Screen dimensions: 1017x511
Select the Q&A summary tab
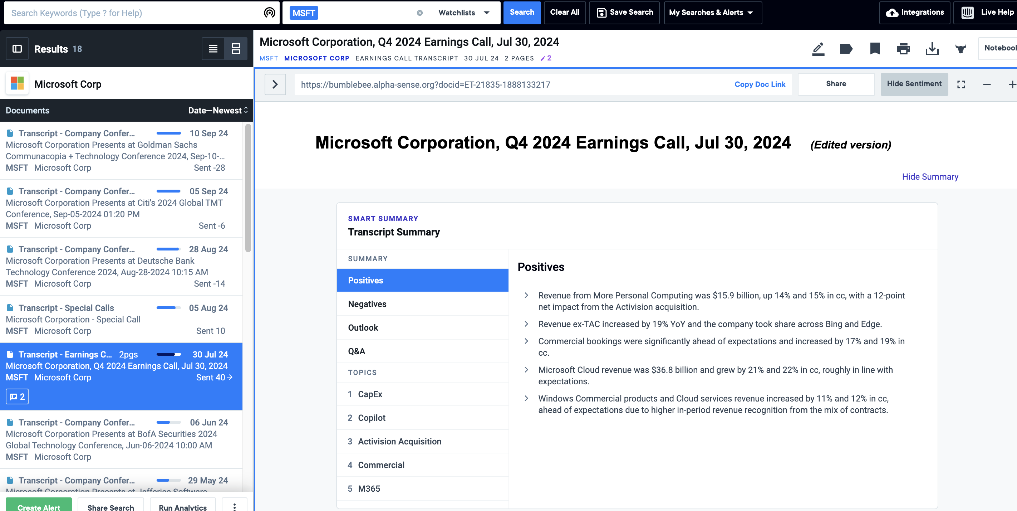click(422, 351)
